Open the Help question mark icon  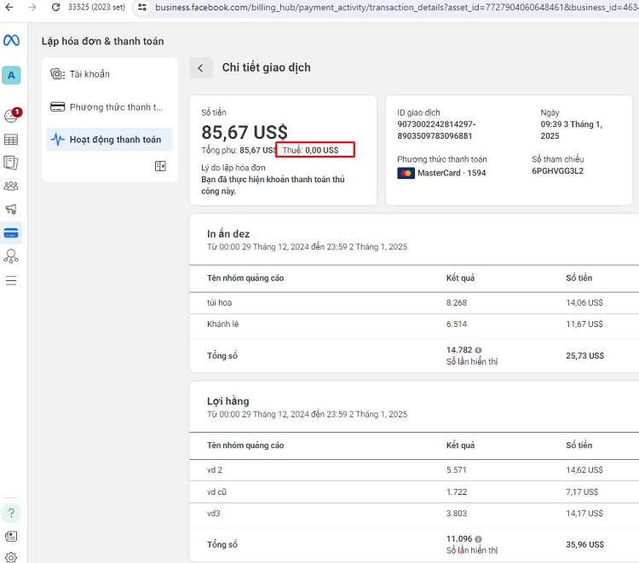pyautogui.click(x=11, y=513)
